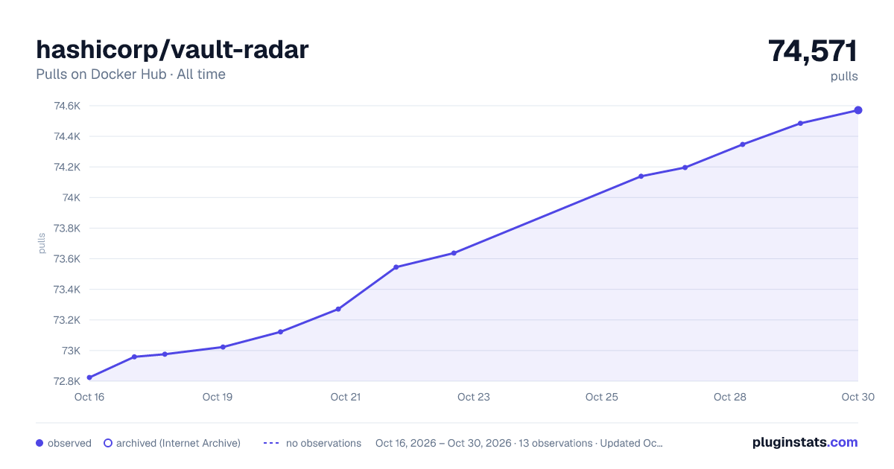894x469 pixels.
Task: Click the data point near 74.35K at Oct 28
Action: (743, 144)
